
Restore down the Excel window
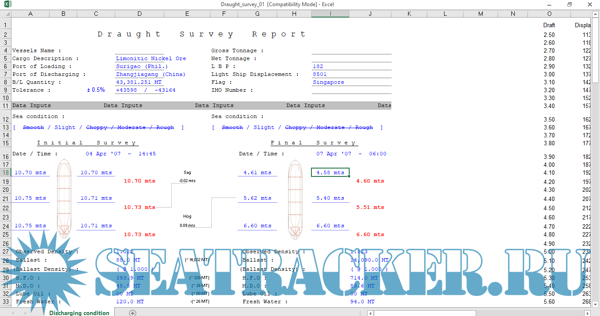click(570, 4)
